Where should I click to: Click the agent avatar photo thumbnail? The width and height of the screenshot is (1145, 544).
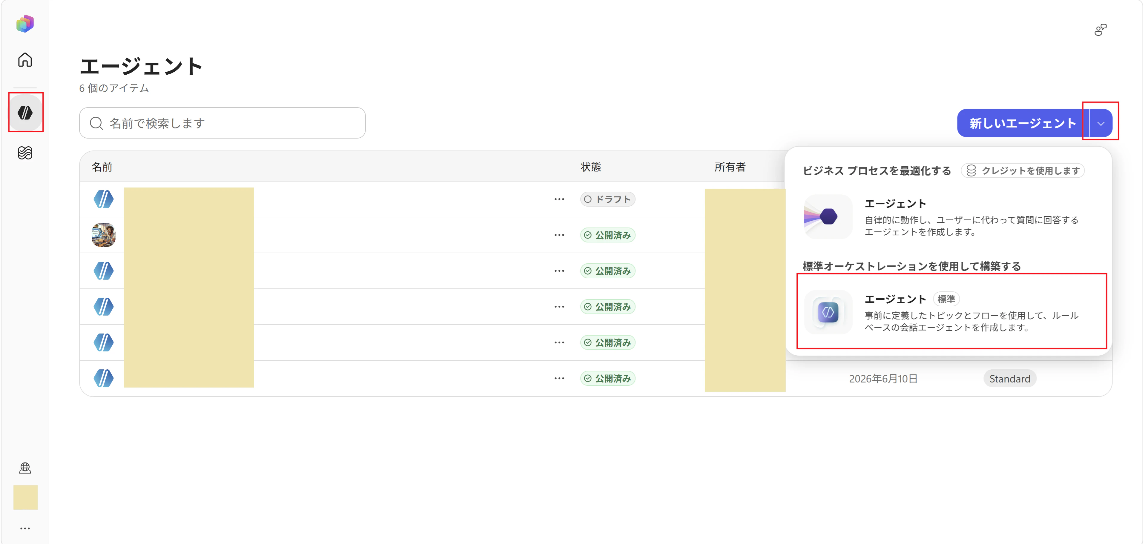(104, 235)
